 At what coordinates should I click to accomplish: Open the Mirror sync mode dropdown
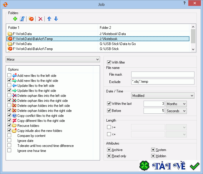point(53,59)
